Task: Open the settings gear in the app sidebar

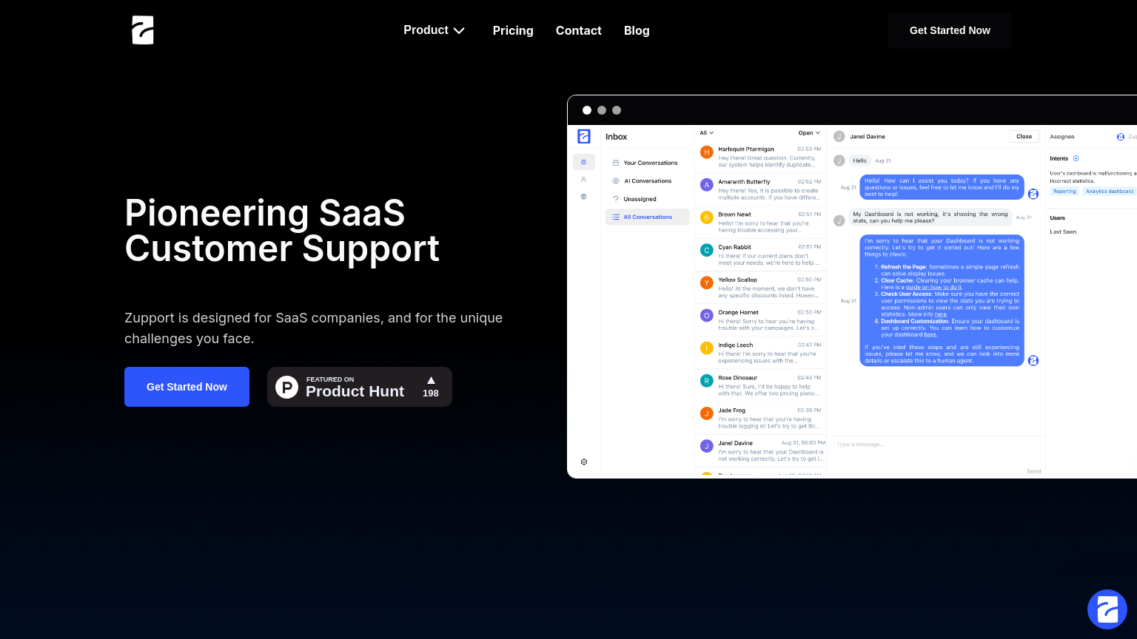Action: (584, 462)
